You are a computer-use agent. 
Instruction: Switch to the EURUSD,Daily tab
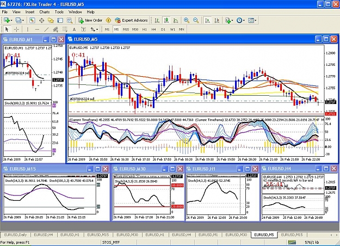[15, 235]
